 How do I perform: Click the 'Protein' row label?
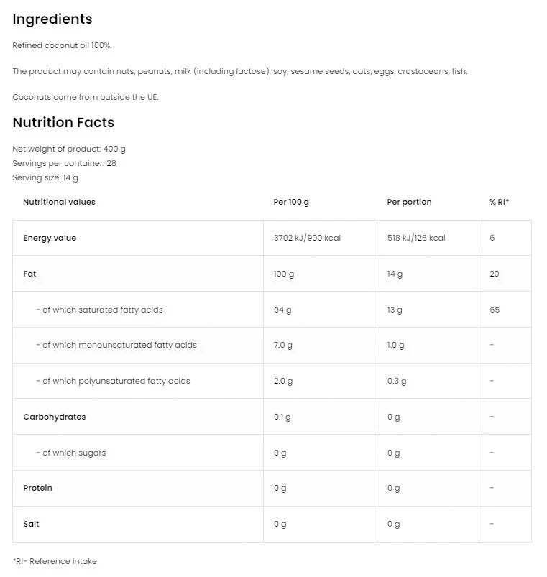tap(37, 488)
